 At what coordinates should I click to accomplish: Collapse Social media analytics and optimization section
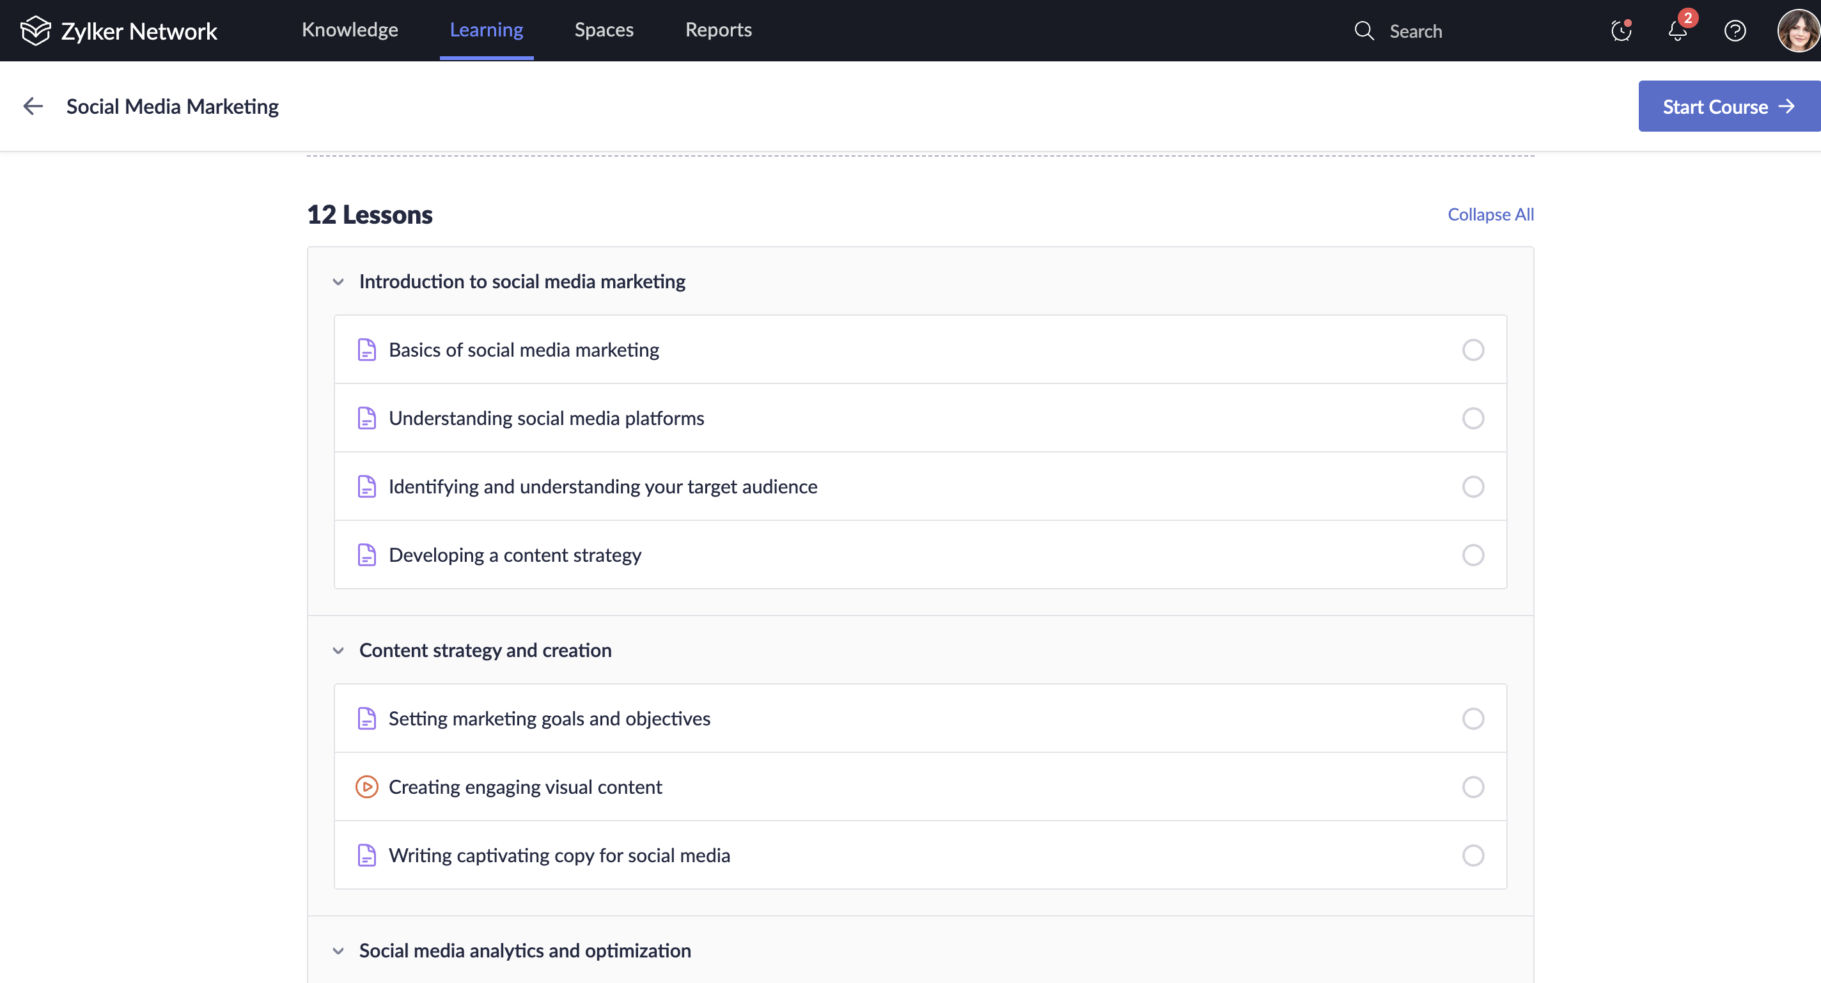pyautogui.click(x=339, y=950)
